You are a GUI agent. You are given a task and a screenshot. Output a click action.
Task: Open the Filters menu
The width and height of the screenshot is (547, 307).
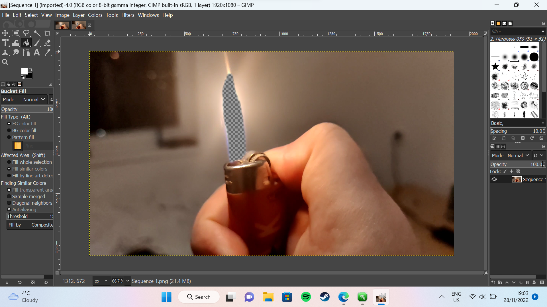coord(128,15)
